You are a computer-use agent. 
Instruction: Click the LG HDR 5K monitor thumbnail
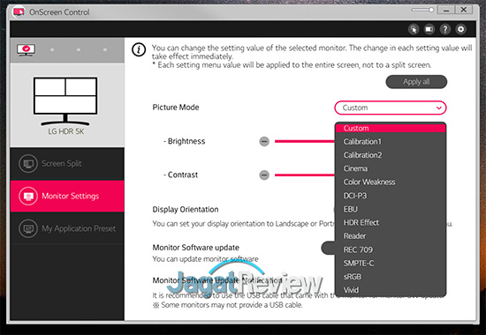(x=65, y=101)
